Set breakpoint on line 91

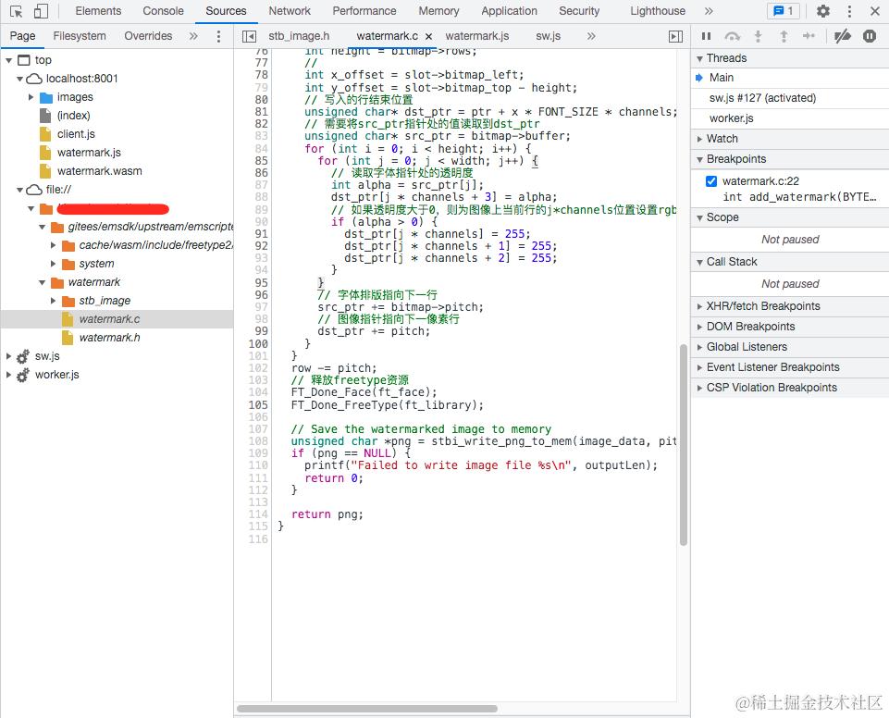click(261, 234)
